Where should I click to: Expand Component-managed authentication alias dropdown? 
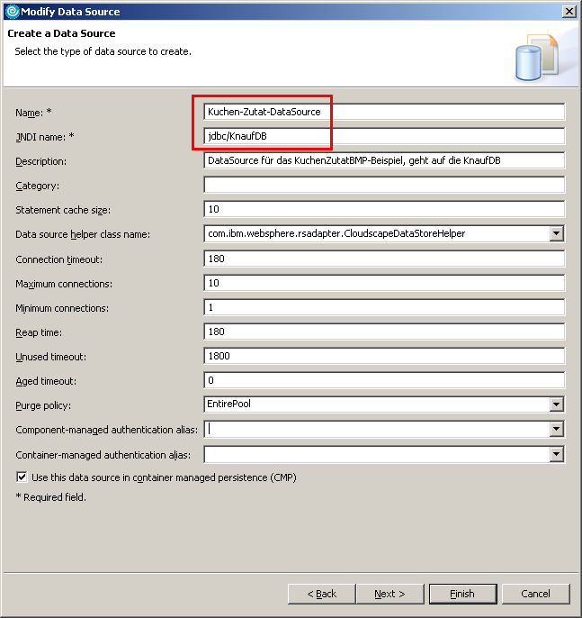point(557,430)
